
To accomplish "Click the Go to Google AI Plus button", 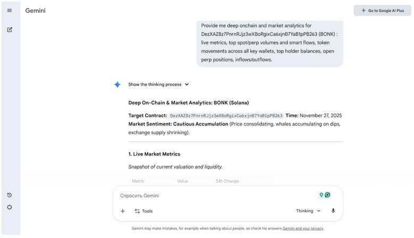I will click(382, 11).
